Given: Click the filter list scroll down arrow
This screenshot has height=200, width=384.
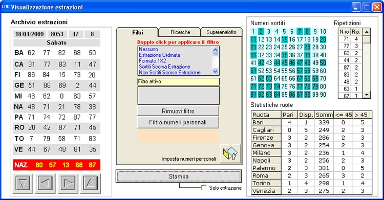Looking at the screenshot, I should tap(215, 72).
